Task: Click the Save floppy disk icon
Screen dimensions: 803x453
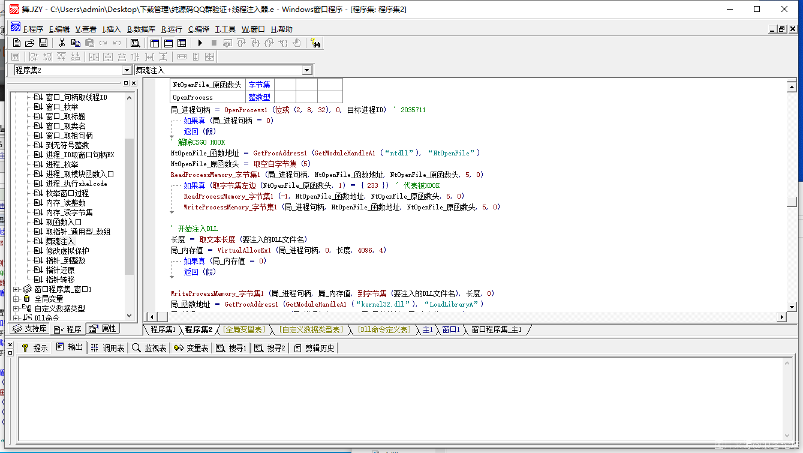Action: click(x=43, y=43)
